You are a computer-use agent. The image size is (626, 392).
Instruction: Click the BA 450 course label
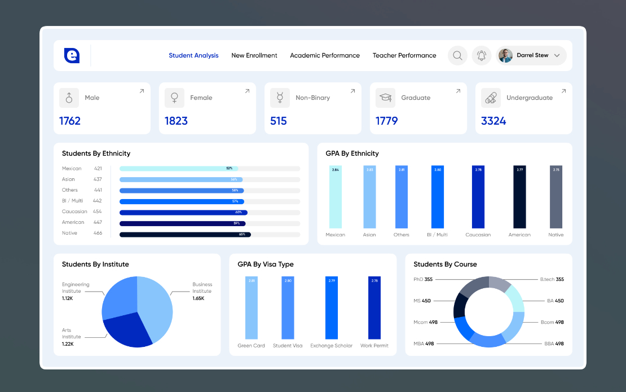[x=556, y=301]
